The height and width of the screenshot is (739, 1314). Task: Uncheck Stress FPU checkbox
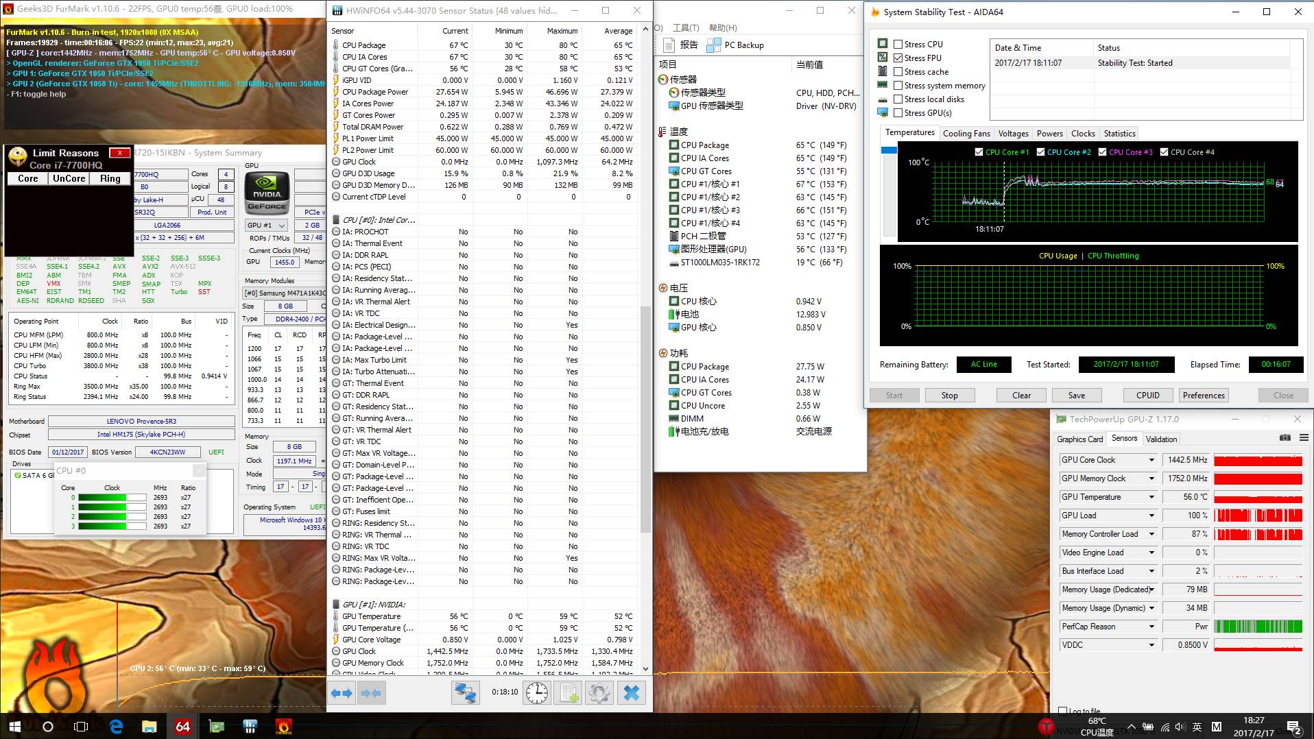pyautogui.click(x=898, y=58)
